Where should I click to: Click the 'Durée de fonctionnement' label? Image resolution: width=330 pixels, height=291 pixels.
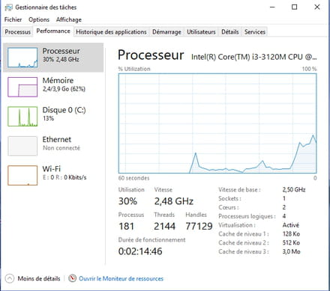point(152,240)
